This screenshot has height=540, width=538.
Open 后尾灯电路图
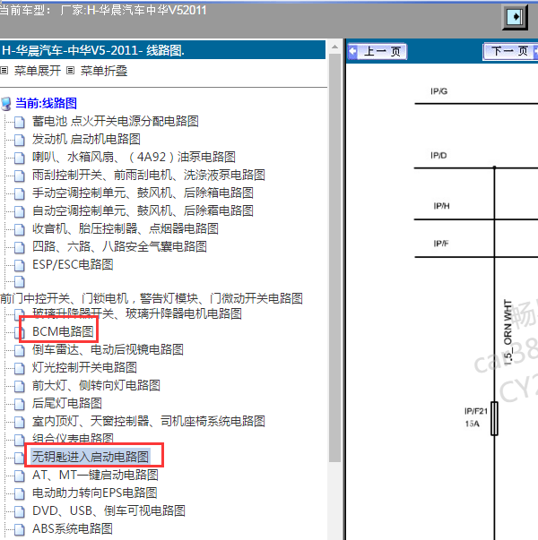[x=67, y=403]
